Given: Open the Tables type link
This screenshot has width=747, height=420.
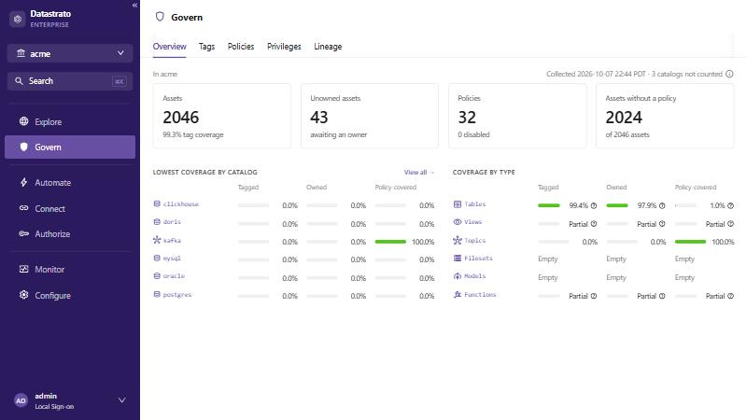Looking at the screenshot, I should click(475, 203).
